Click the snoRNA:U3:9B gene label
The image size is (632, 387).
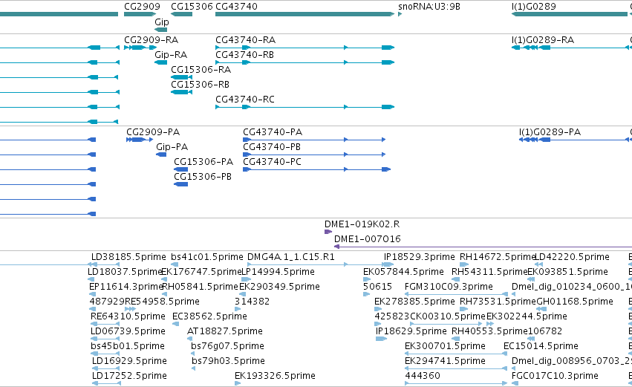(x=429, y=7)
